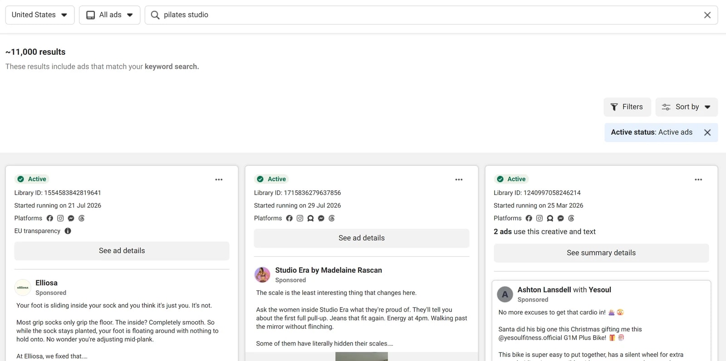Open the Filters panel

pos(627,107)
